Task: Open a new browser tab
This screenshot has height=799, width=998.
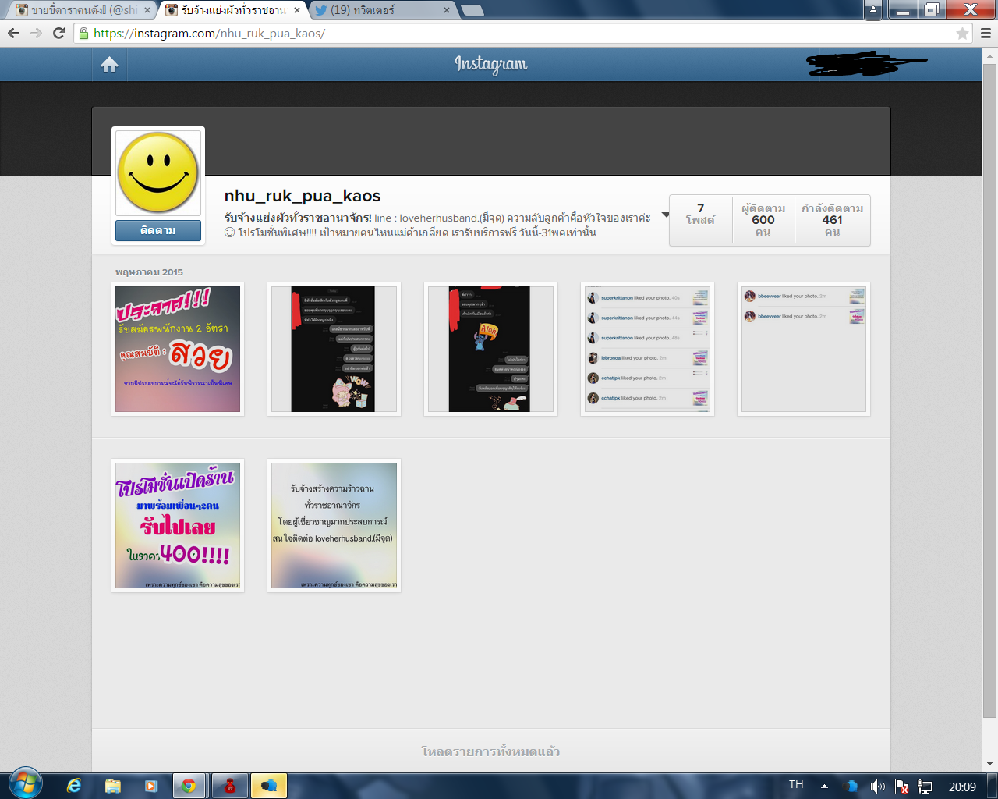Action: [x=472, y=10]
